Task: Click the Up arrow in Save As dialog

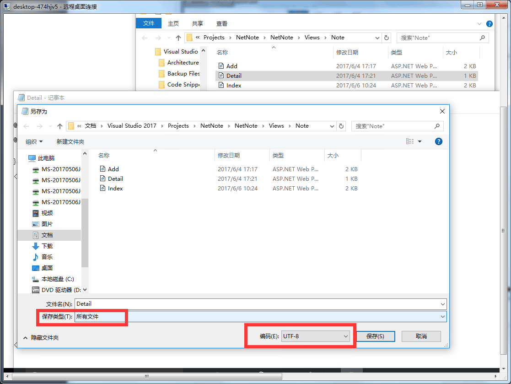Action: [x=60, y=126]
